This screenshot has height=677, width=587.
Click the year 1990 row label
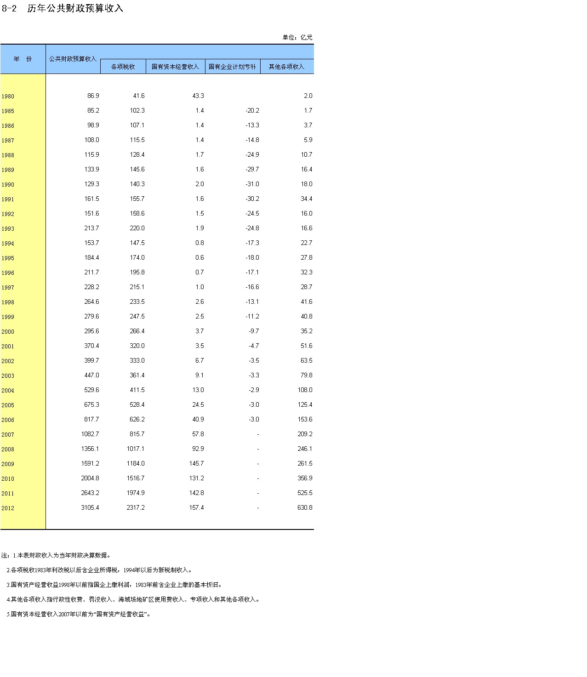coord(8,185)
